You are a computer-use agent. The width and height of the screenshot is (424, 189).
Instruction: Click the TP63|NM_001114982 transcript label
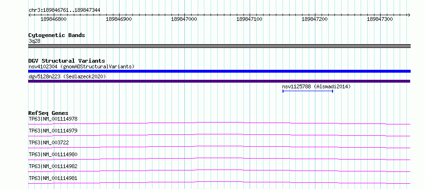point(53,166)
